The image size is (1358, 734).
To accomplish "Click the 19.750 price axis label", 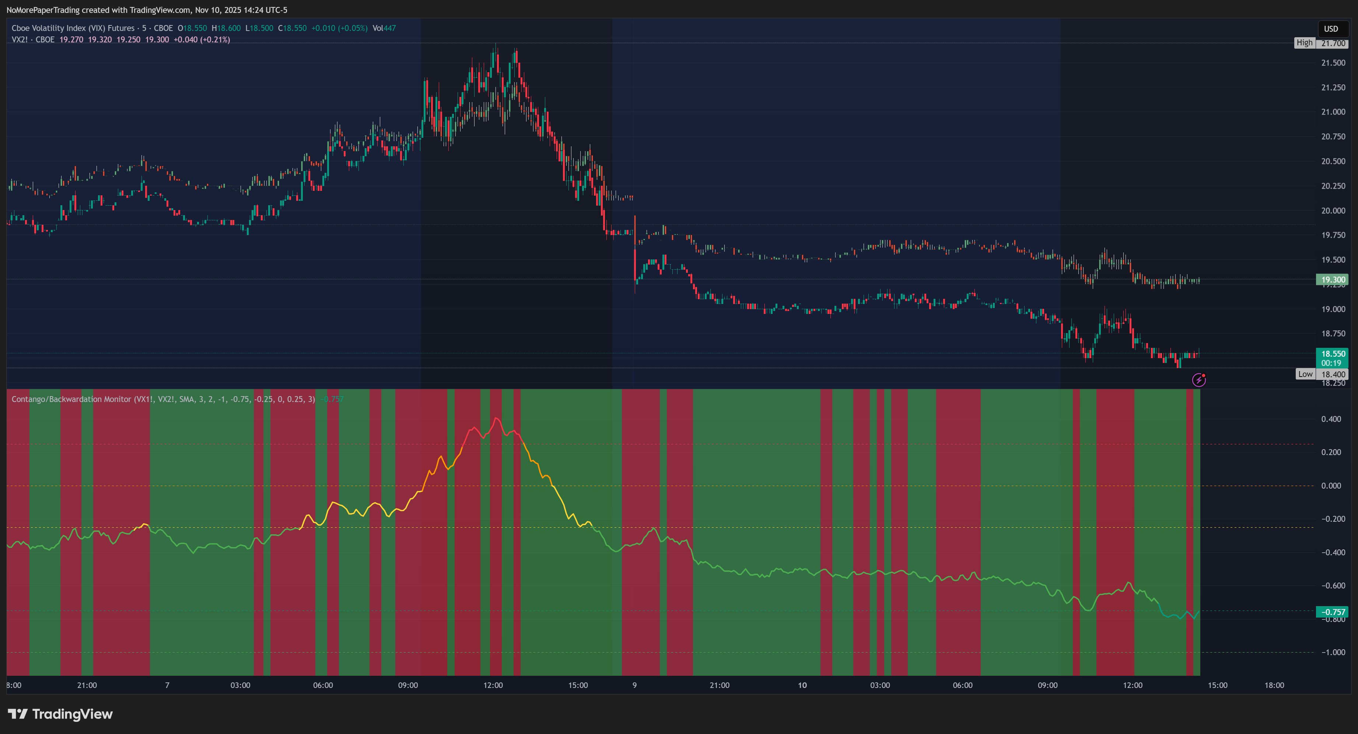I will 1333,235.
